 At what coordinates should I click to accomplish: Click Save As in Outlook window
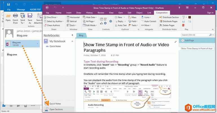(30, 19)
